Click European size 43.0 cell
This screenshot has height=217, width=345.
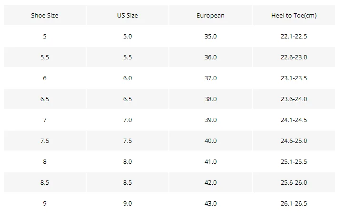210,204
